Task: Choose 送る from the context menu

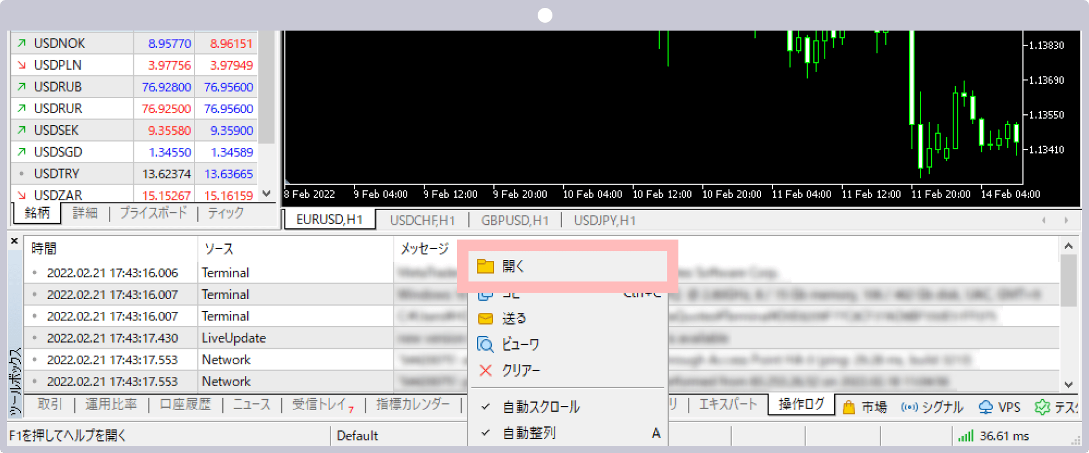Action: point(567,319)
